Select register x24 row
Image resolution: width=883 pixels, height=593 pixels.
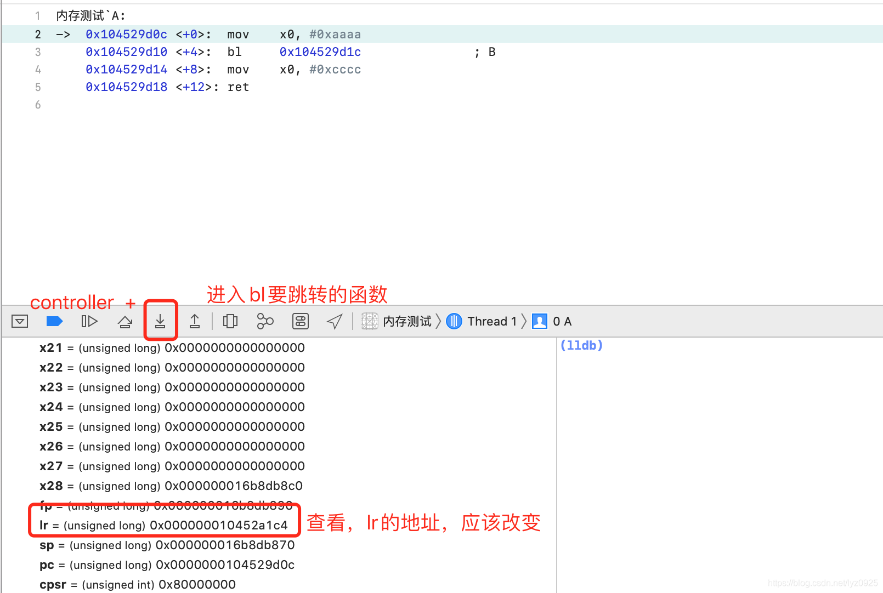pyautogui.click(x=172, y=407)
